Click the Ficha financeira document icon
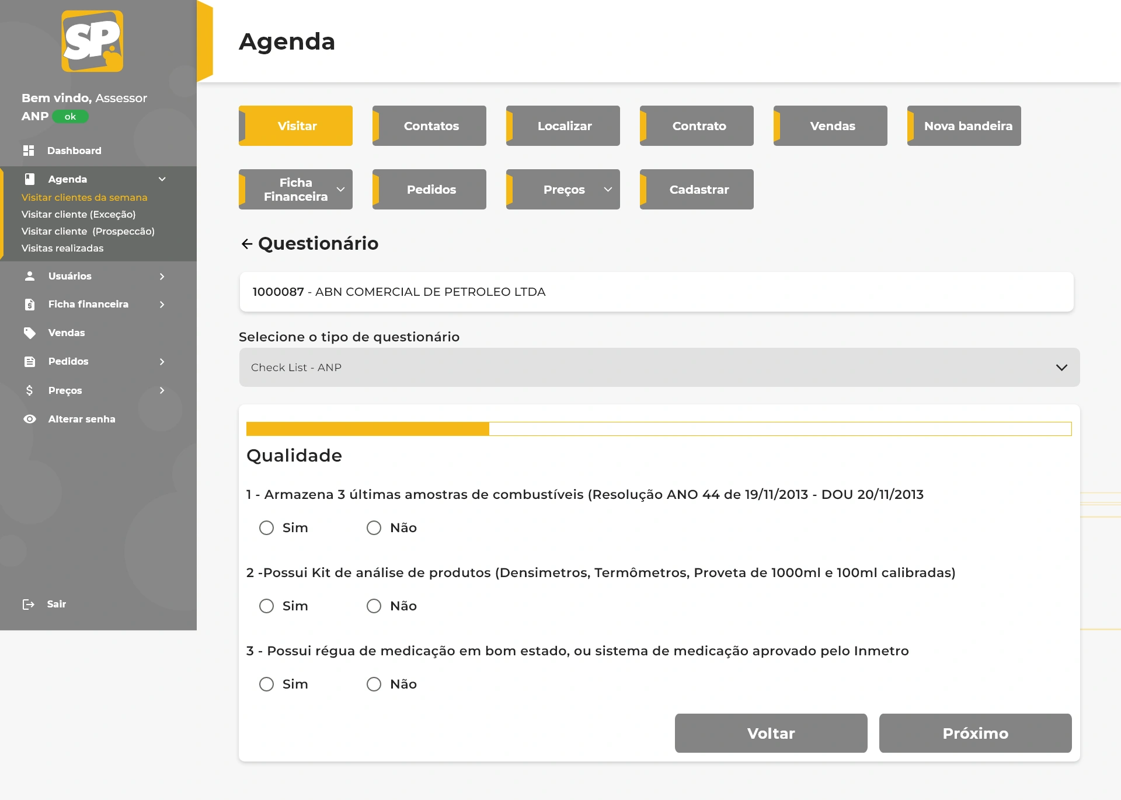 pos(30,305)
